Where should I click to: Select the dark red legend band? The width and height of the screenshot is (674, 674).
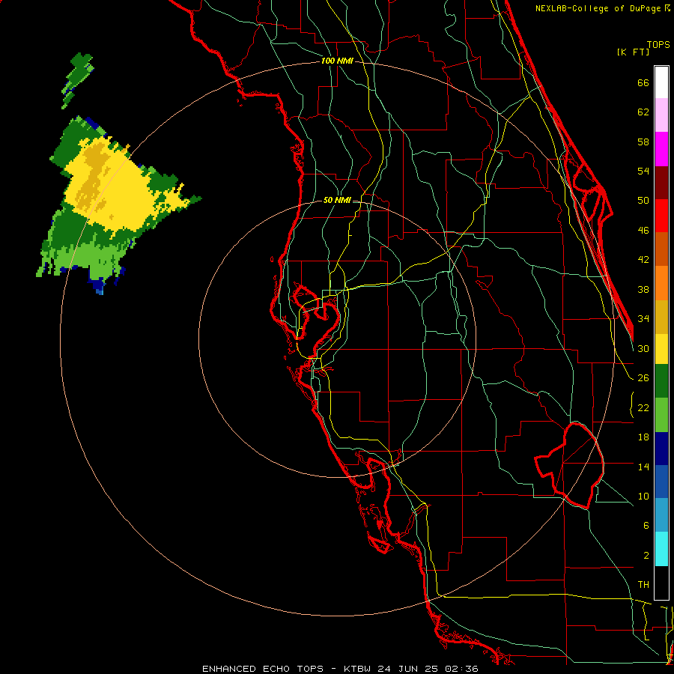661,182
